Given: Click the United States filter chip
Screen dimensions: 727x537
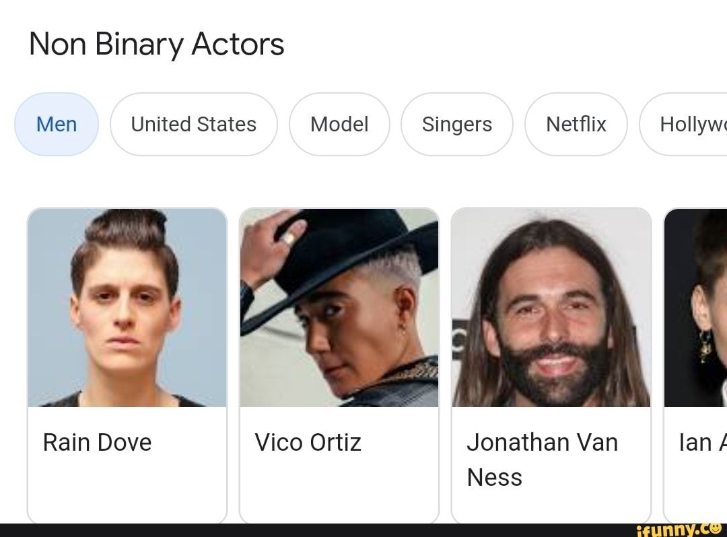Looking at the screenshot, I should (x=194, y=124).
